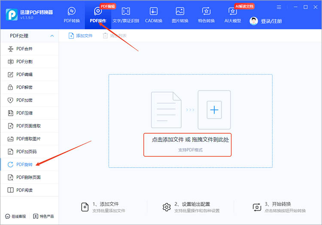Image resolution: width=322 pixels, height=225 pixels.
Task: Select PDF分割 in sidebar
Action: click(x=30, y=61)
